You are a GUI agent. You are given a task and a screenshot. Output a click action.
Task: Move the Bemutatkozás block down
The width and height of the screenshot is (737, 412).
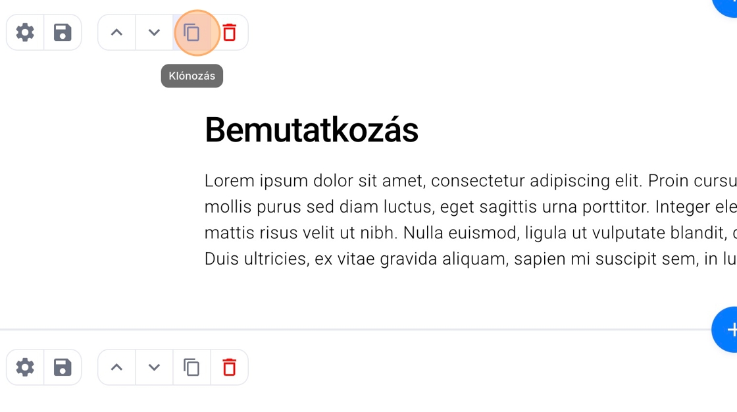(x=154, y=32)
